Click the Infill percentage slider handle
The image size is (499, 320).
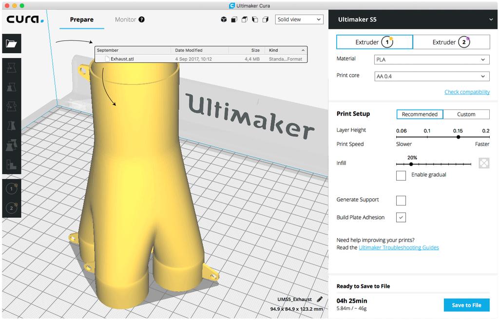tap(411, 164)
